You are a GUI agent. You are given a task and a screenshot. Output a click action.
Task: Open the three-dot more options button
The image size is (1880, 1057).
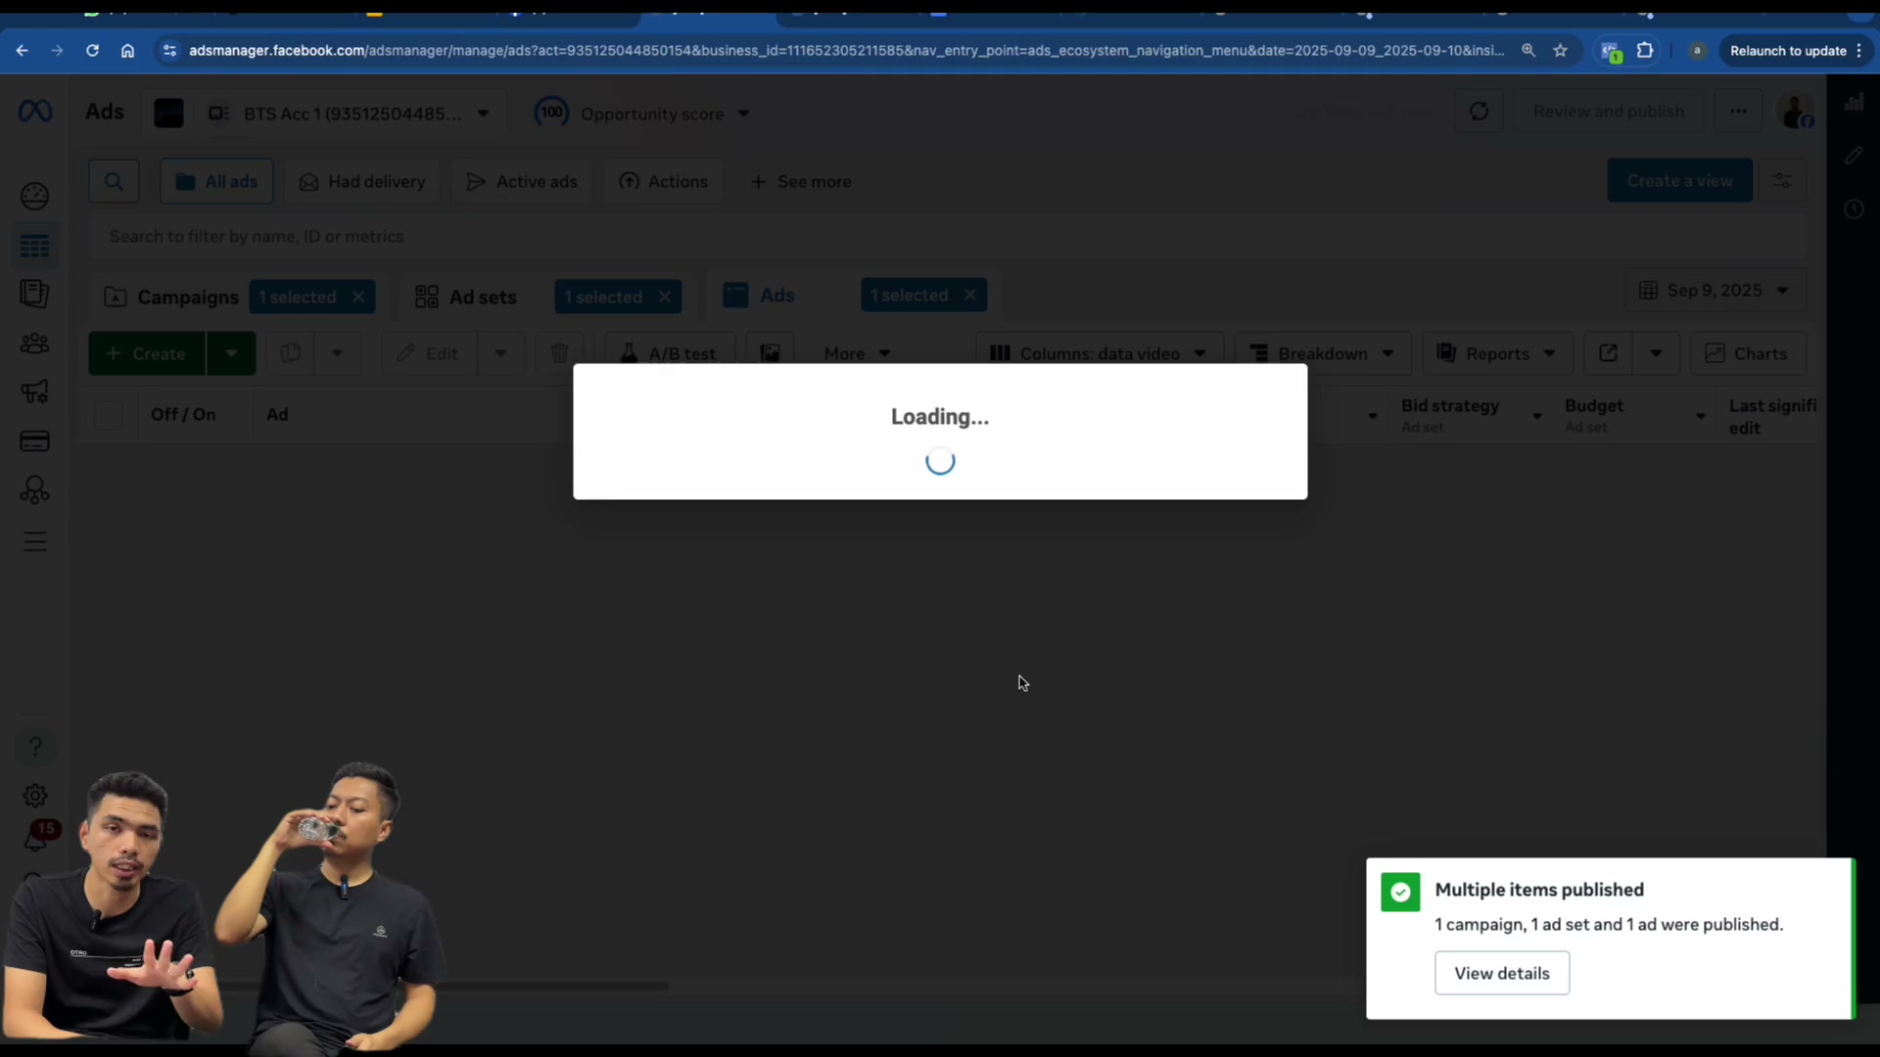pos(1738,112)
